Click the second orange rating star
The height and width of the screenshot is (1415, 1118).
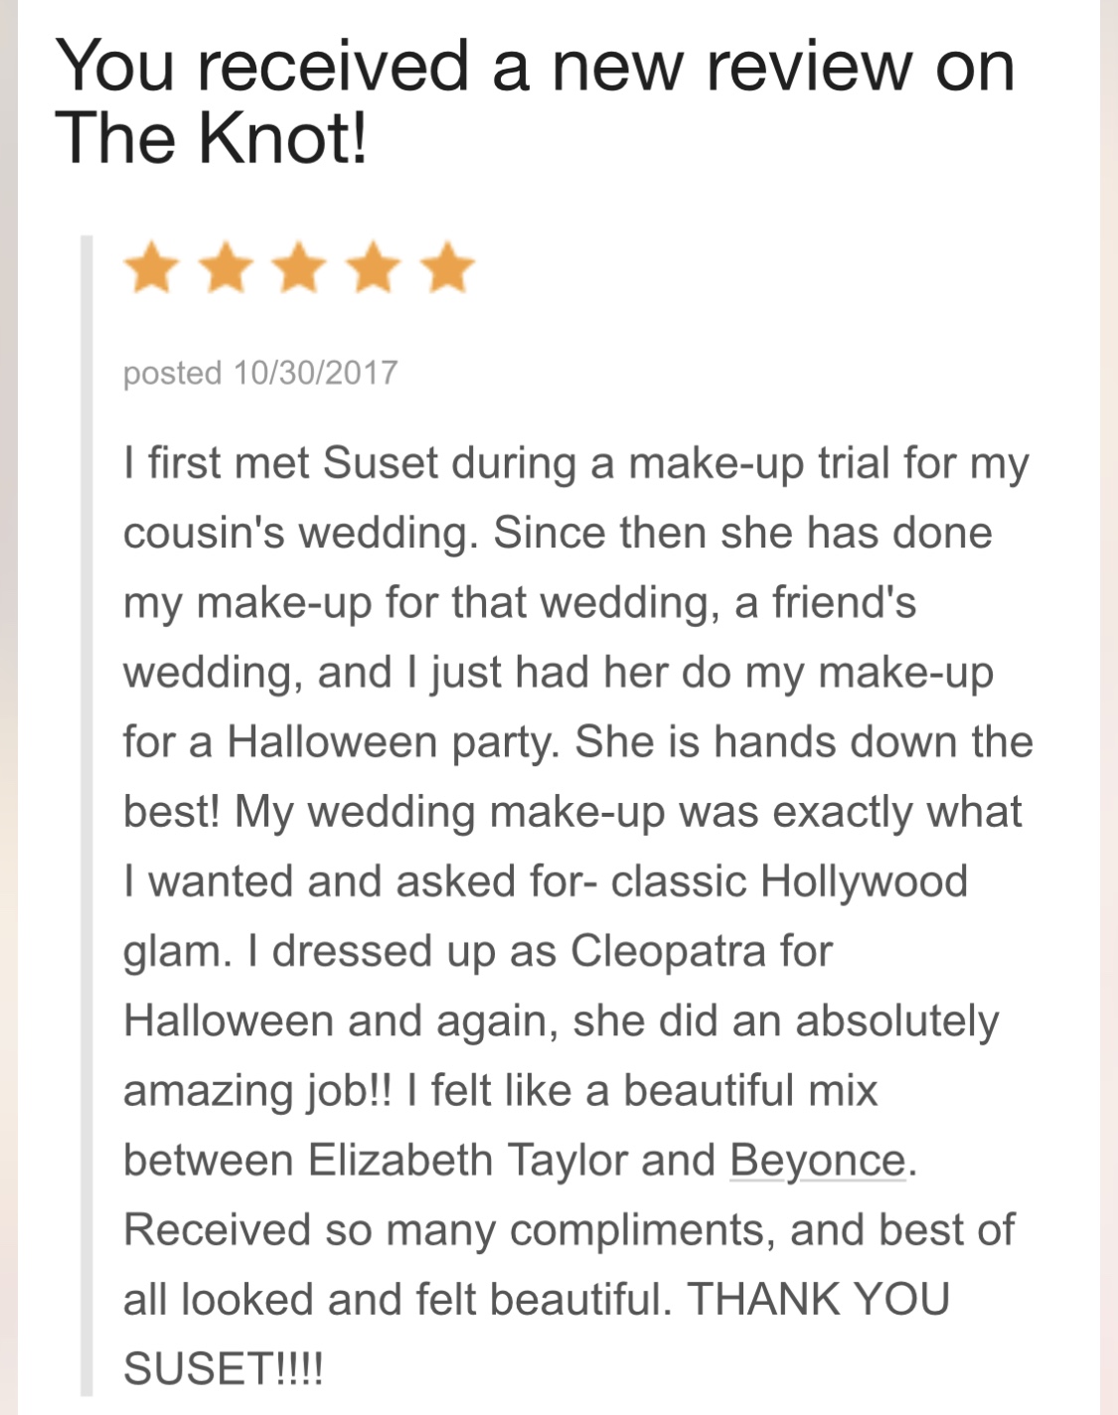click(226, 268)
